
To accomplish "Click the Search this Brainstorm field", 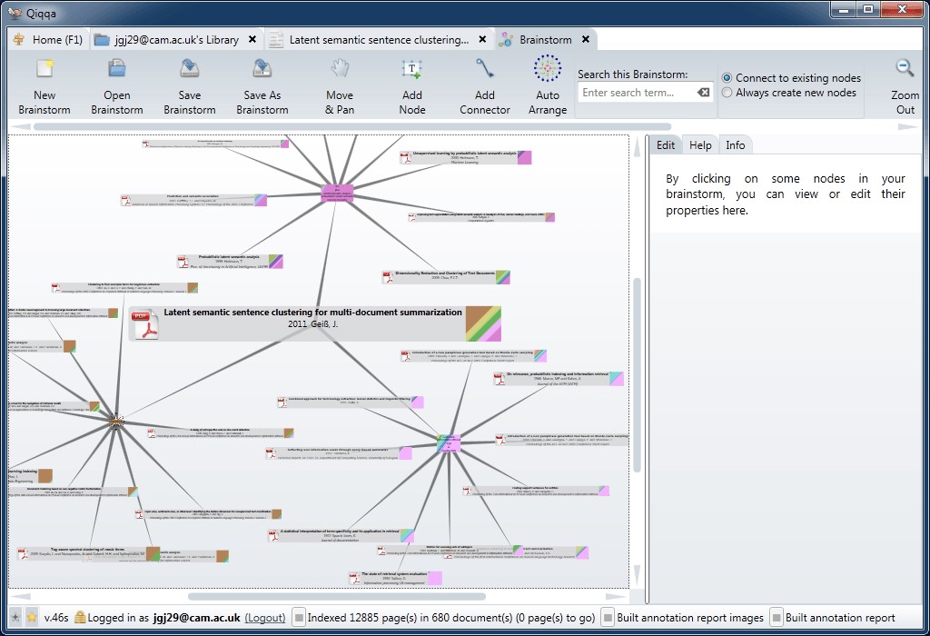I will (638, 93).
